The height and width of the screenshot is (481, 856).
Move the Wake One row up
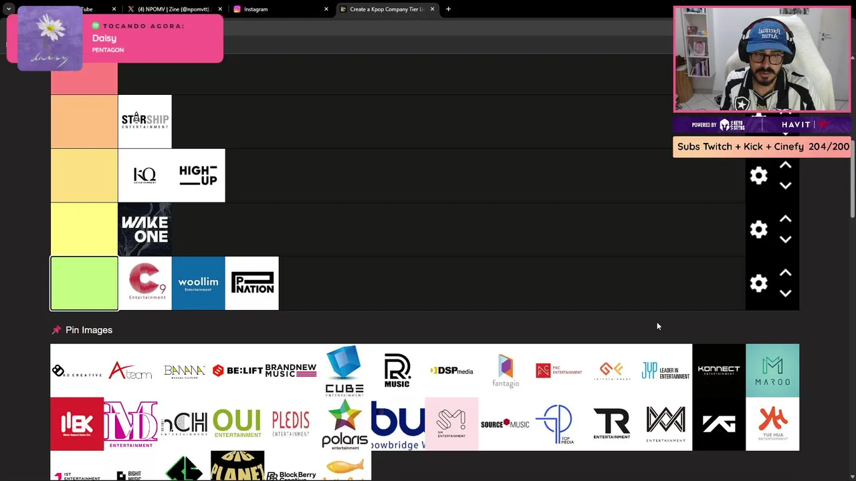pyautogui.click(x=786, y=219)
